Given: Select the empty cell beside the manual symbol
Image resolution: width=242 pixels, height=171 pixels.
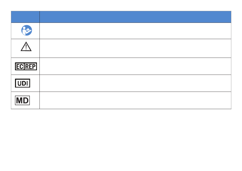Looking at the screenshot, I should (135, 31).
